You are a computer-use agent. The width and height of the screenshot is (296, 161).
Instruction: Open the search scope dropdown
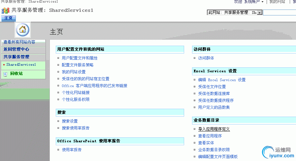[235, 12]
